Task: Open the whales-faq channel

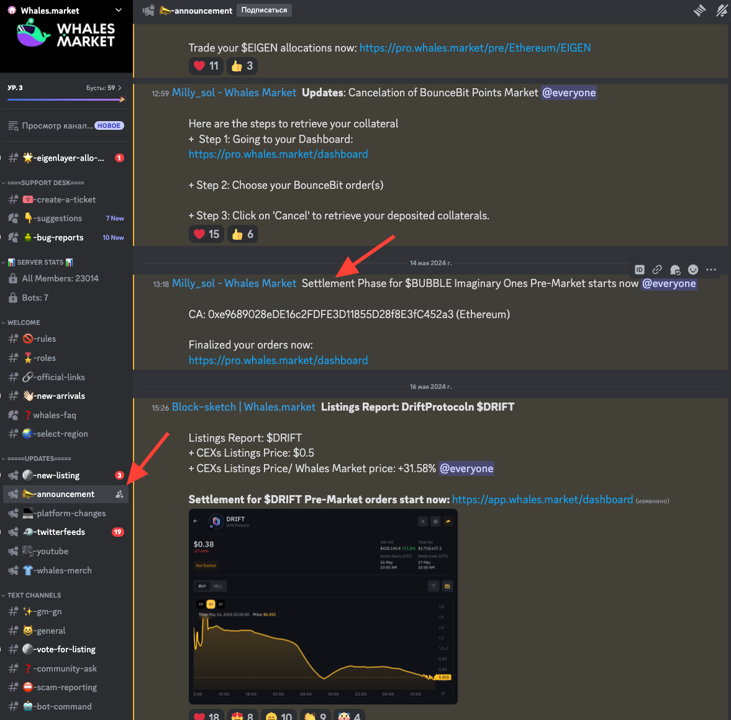Action: [x=66, y=415]
